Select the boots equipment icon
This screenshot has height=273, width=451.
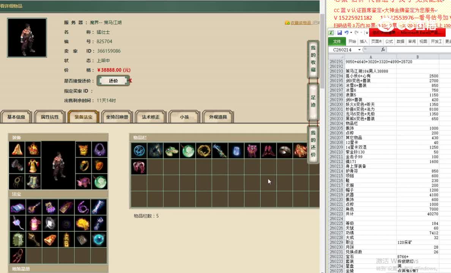33,182
